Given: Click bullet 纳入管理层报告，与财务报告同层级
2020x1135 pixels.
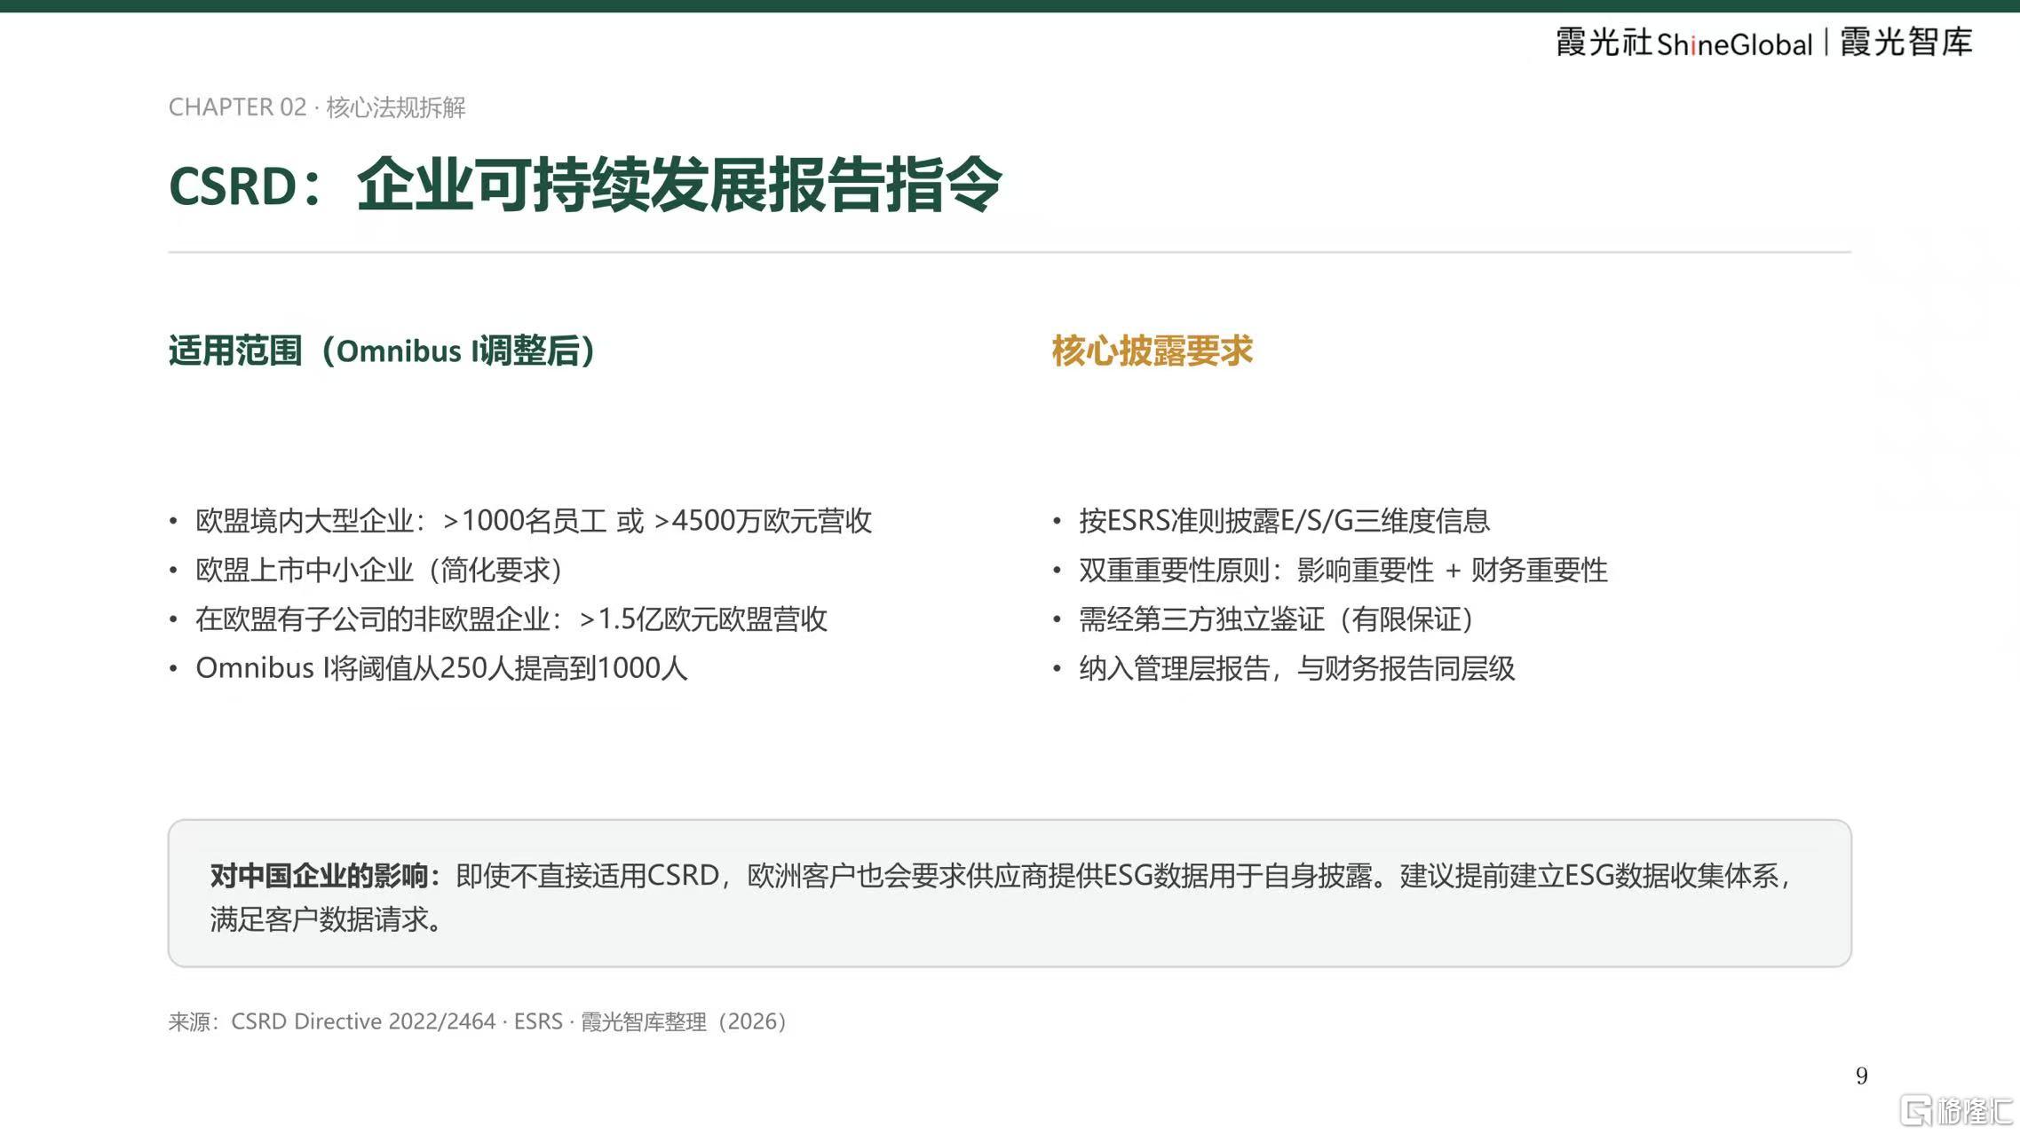Looking at the screenshot, I should 1296,667.
